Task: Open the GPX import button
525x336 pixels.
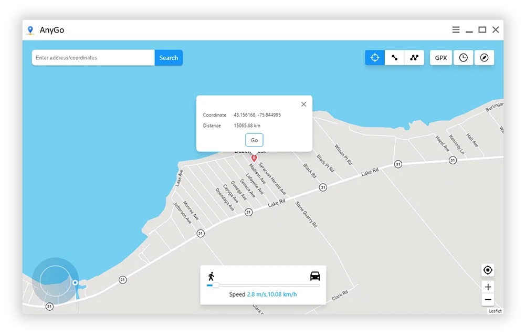Action: click(x=440, y=58)
